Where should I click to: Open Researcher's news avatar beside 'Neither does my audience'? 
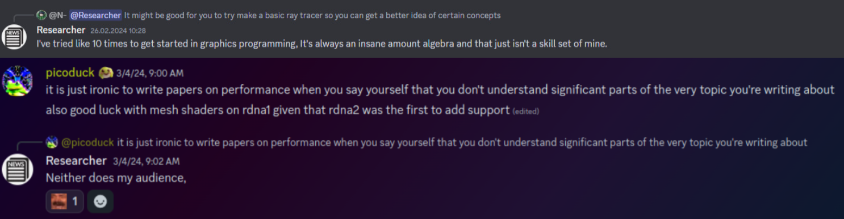(18, 169)
